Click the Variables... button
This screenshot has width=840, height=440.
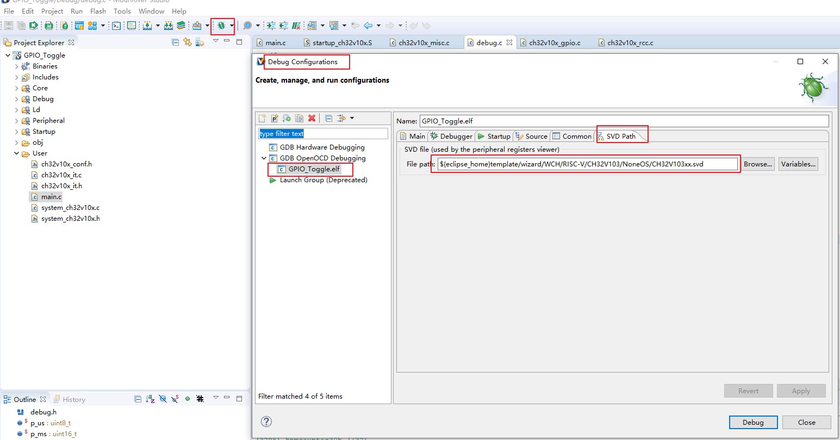point(798,164)
